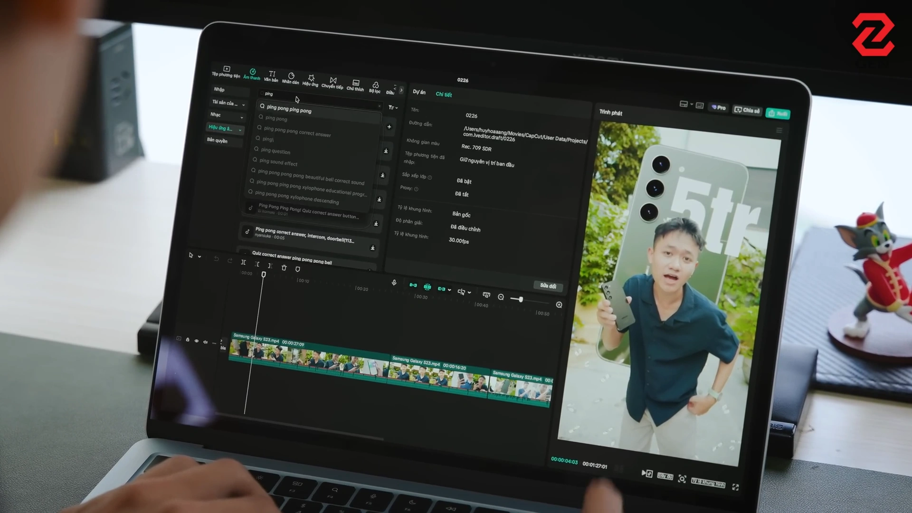Collapse the Hiệu ứng â... sound effects group
The image size is (912, 513).
(225, 128)
